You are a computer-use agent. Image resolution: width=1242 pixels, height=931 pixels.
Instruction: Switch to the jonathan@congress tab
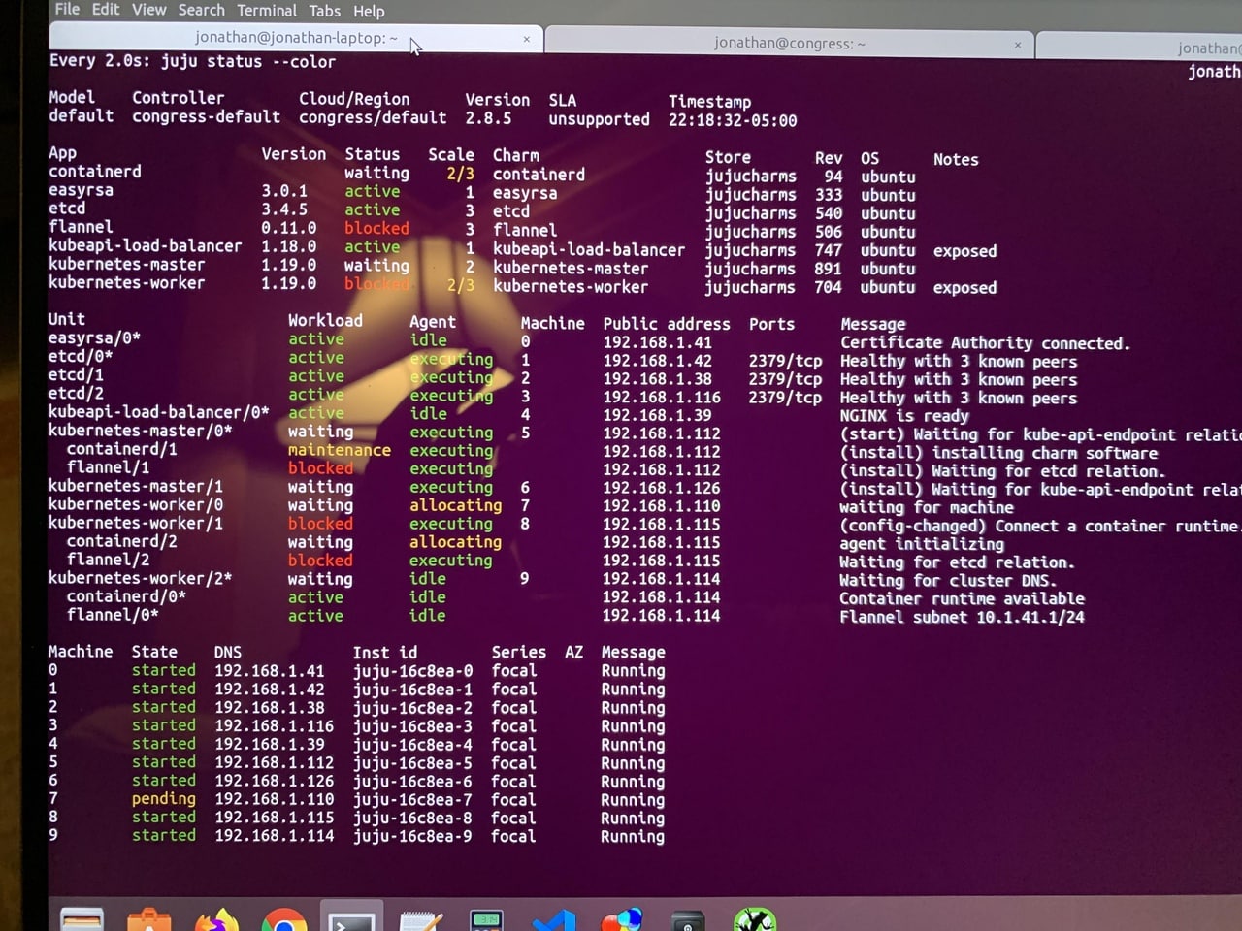coord(789,44)
